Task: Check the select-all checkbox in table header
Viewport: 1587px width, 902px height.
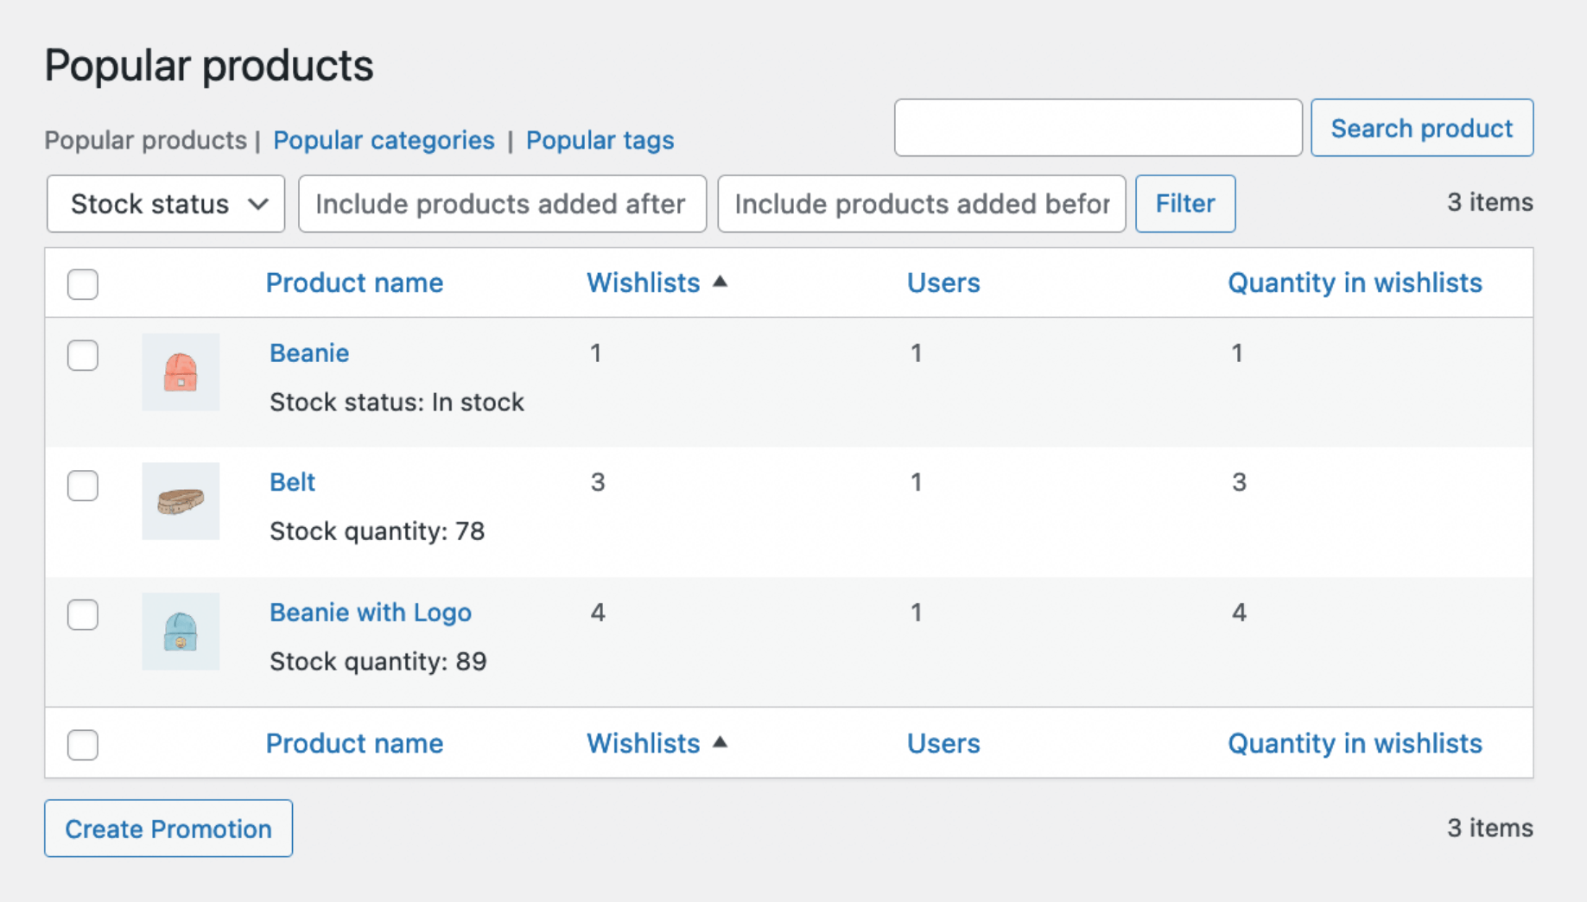Action: click(x=82, y=283)
